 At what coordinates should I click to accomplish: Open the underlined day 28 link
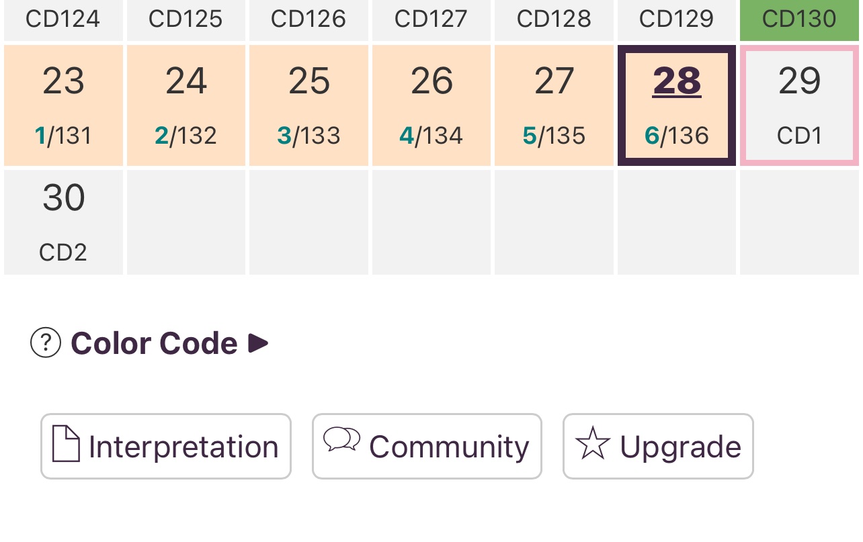coord(677,82)
